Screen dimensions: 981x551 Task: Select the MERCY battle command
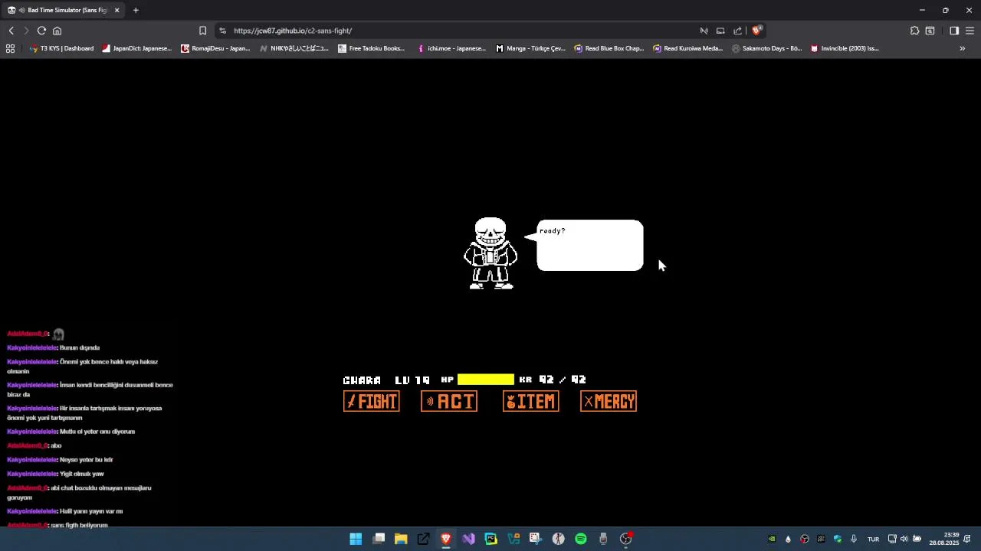pyautogui.click(x=609, y=402)
